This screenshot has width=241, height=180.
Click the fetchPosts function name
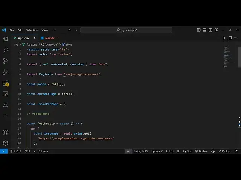tap(46, 124)
